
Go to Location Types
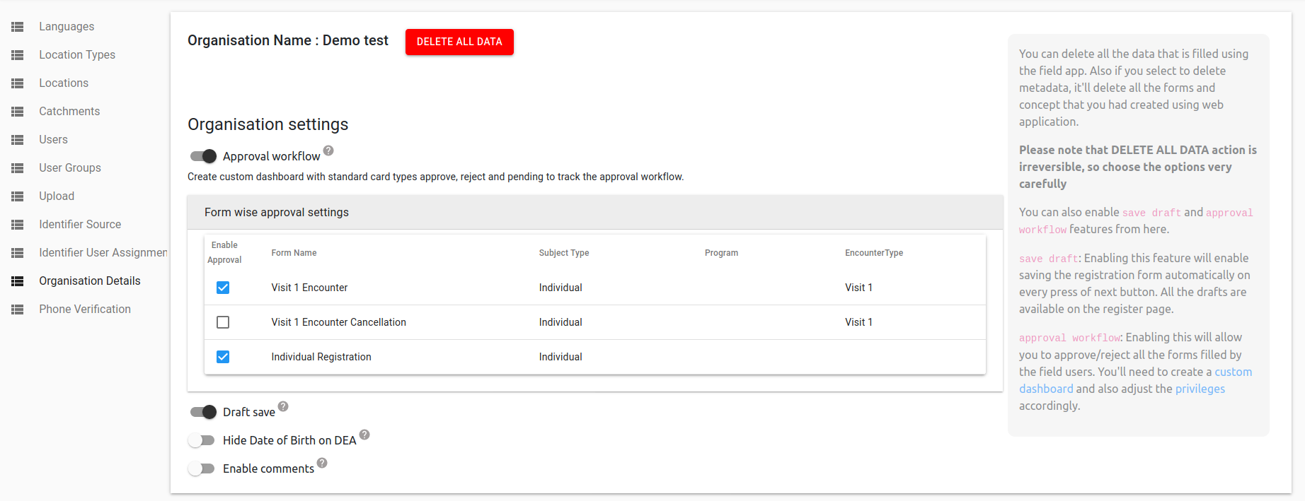point(77,55)
